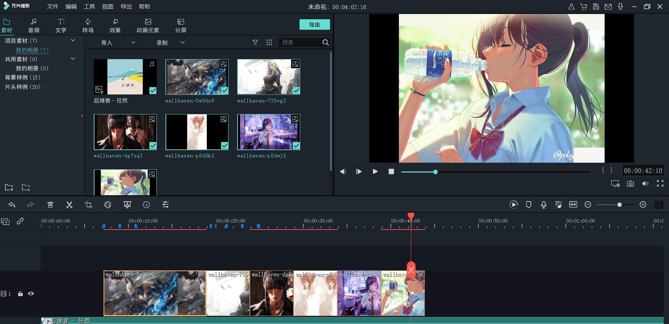669x324 pixels.
Task: Play the preview video
Action: click(x=375, y=171)
